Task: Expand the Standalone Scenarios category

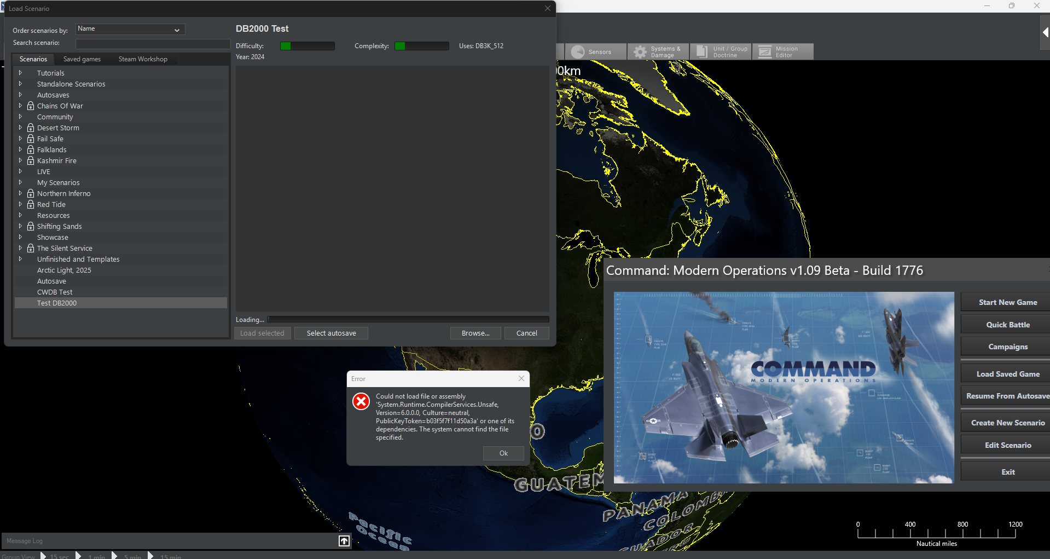Action: pos(20,83)
